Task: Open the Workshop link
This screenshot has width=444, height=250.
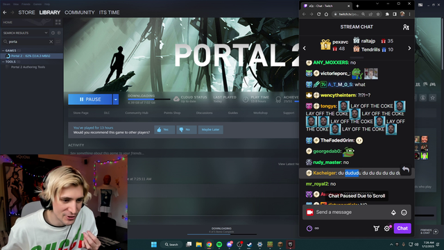Action: coord(260,112)
